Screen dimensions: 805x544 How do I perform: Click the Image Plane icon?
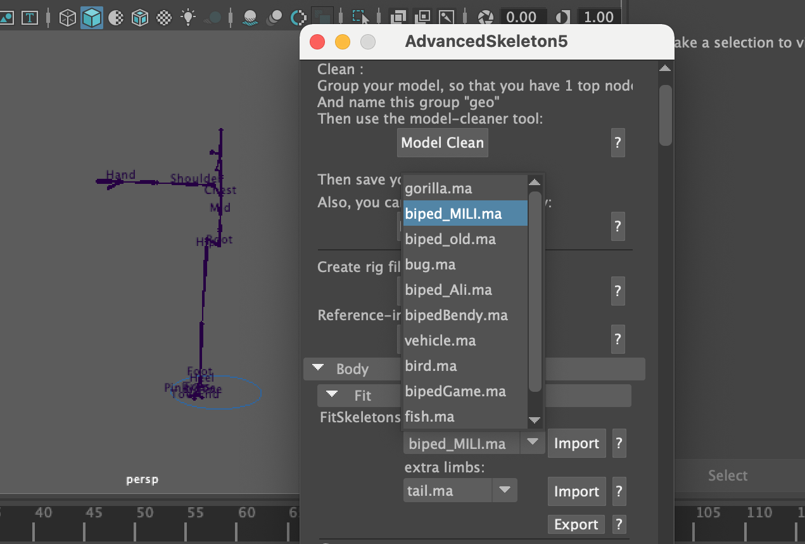(x=6, y=18)
